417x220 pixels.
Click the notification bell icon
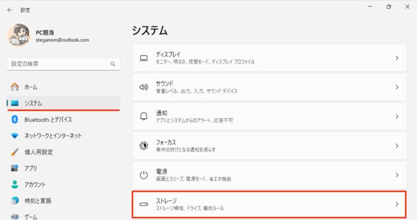144,116
